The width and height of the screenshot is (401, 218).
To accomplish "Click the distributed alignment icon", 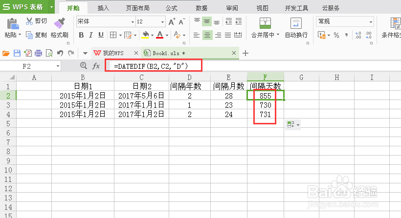I will tap(238, 35).
